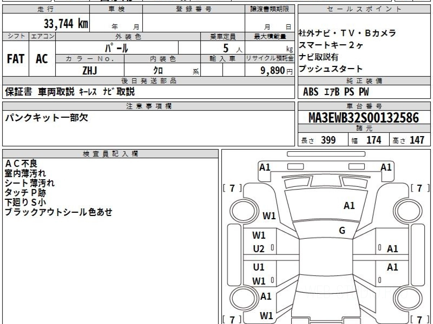Select the U1 mark on the car diagram
Viewport: 433px width, 324px height.
[x=259, y=267]
